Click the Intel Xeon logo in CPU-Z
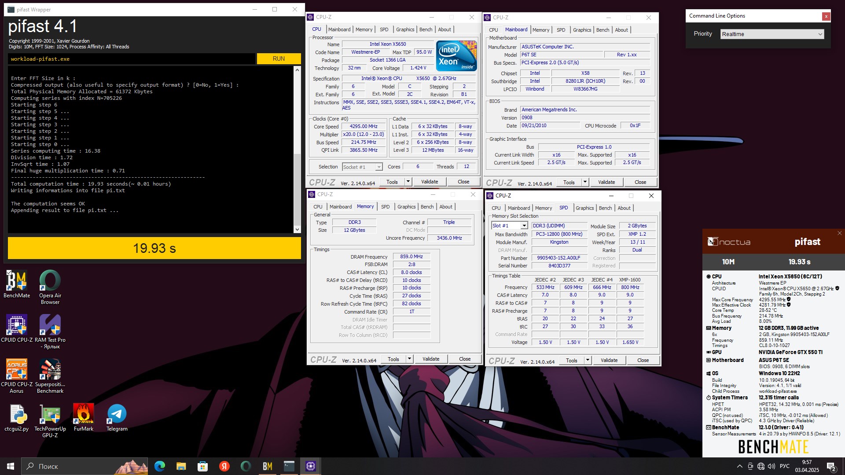Image resolution: width=845 pixels, height=475 pixels. click(456, 56)
